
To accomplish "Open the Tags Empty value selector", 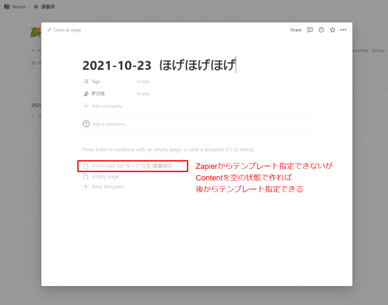I will tap(143, 81).
